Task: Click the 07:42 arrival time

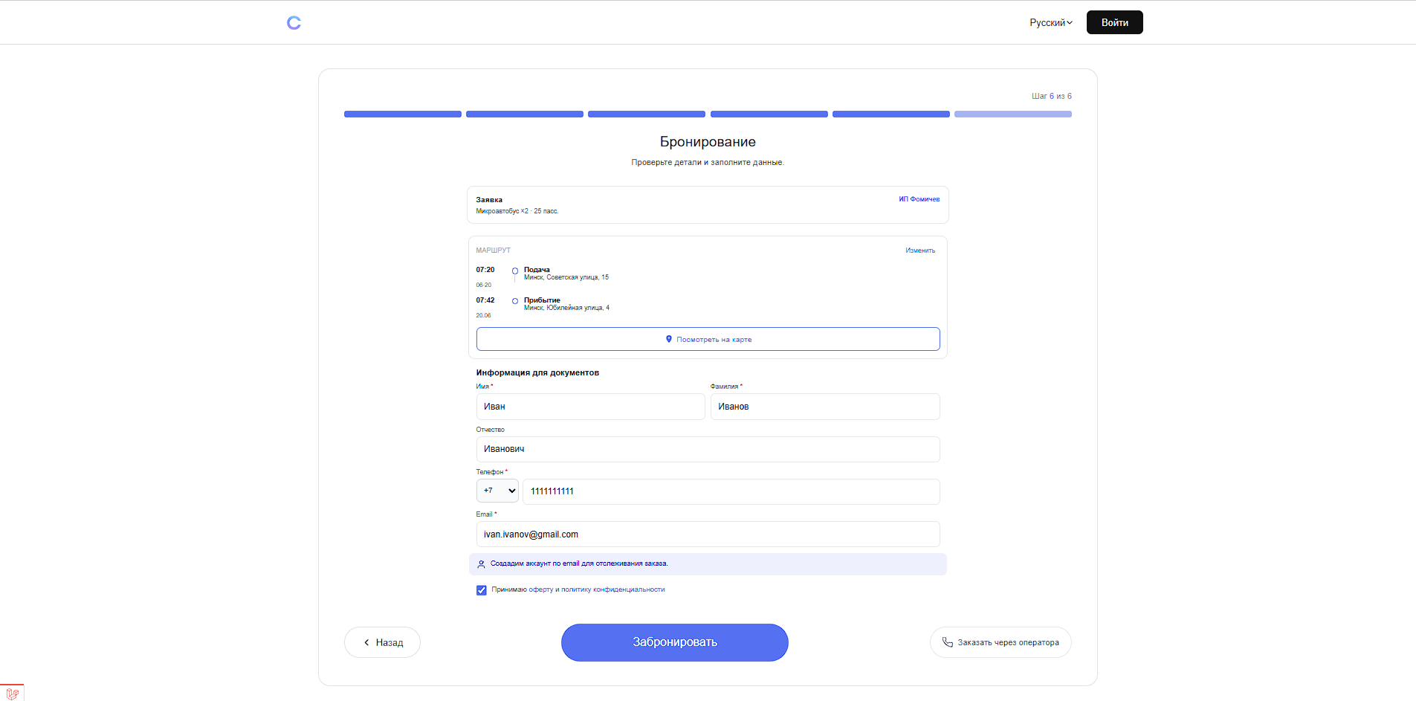Action: pyautogui.click(x=485, y=300)
